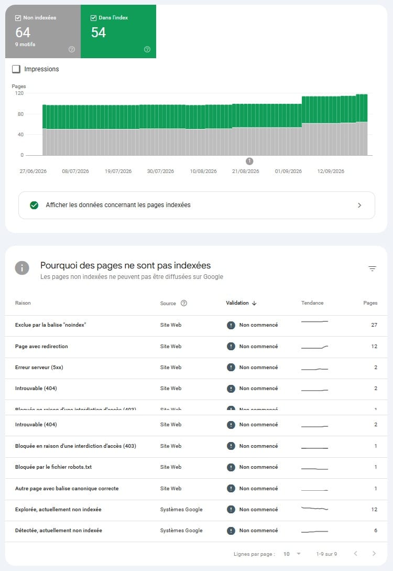Open the "Exclue par la balise noindex" row
393x571 pixels.
pos(196,325)
